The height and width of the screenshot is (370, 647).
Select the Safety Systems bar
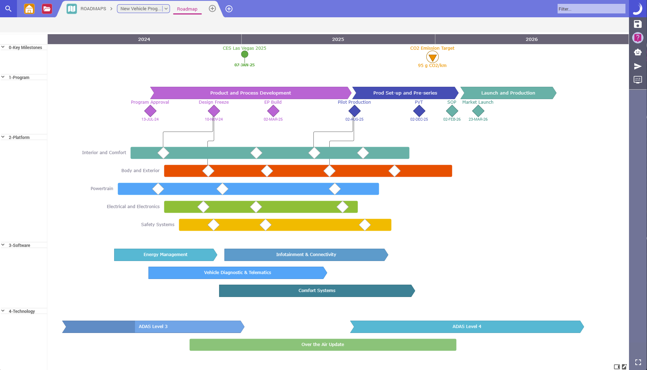[x=285, y=225]
